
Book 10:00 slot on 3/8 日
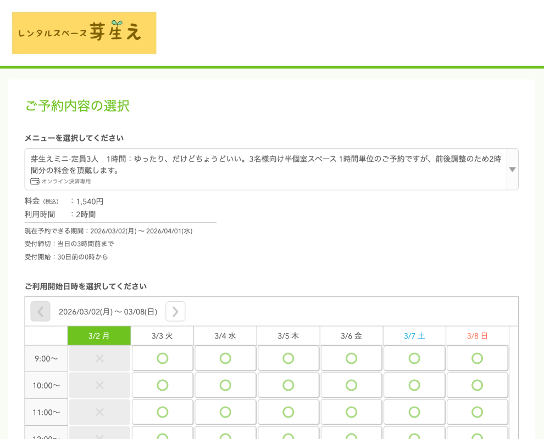[477, 385]
